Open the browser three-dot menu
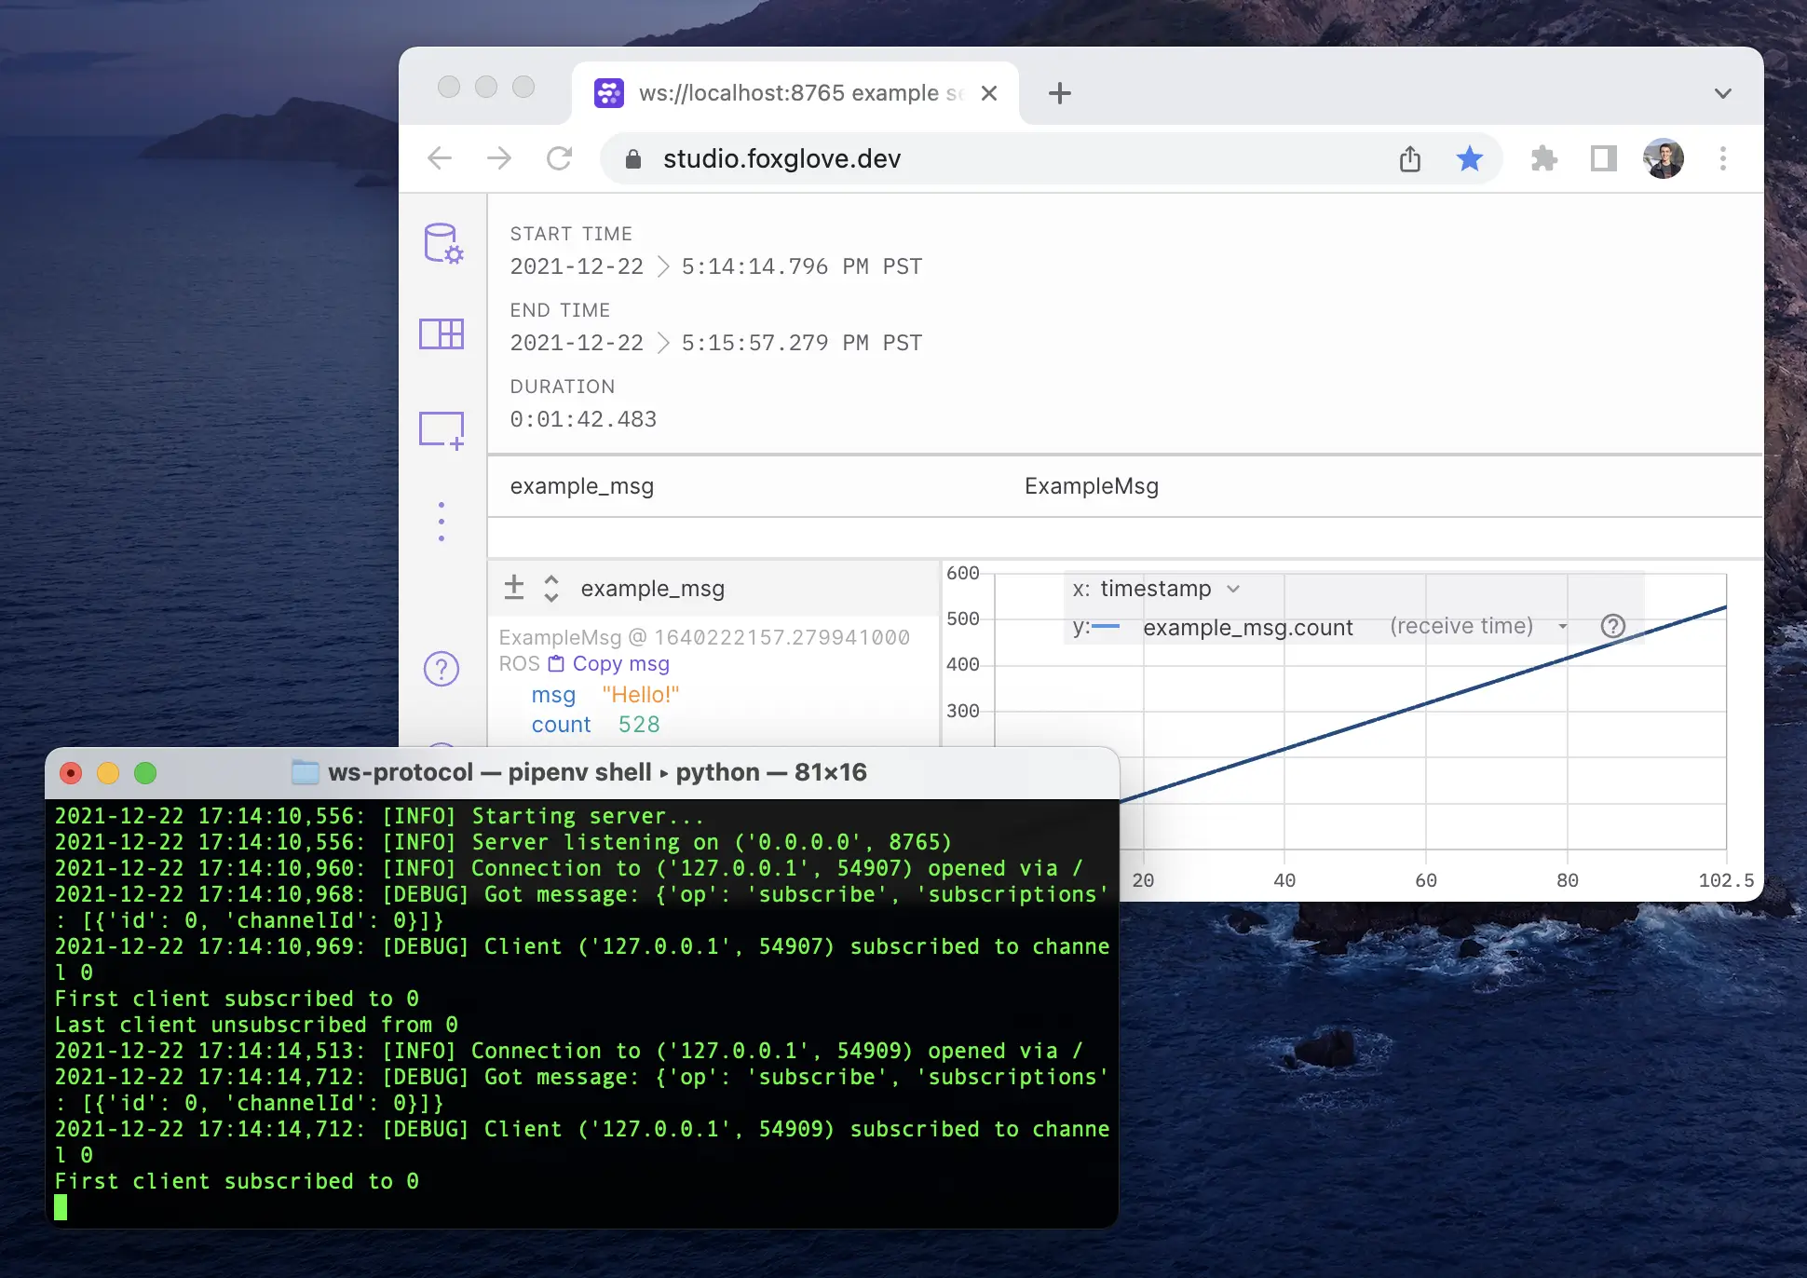Viewport: 1807px width, 1278px height. coord(1723,158)
